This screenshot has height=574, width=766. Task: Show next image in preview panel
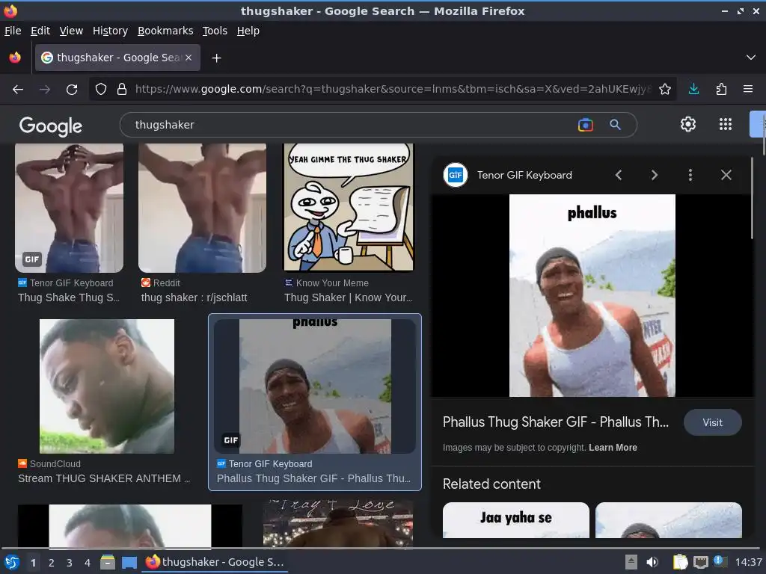coord(654,175)
